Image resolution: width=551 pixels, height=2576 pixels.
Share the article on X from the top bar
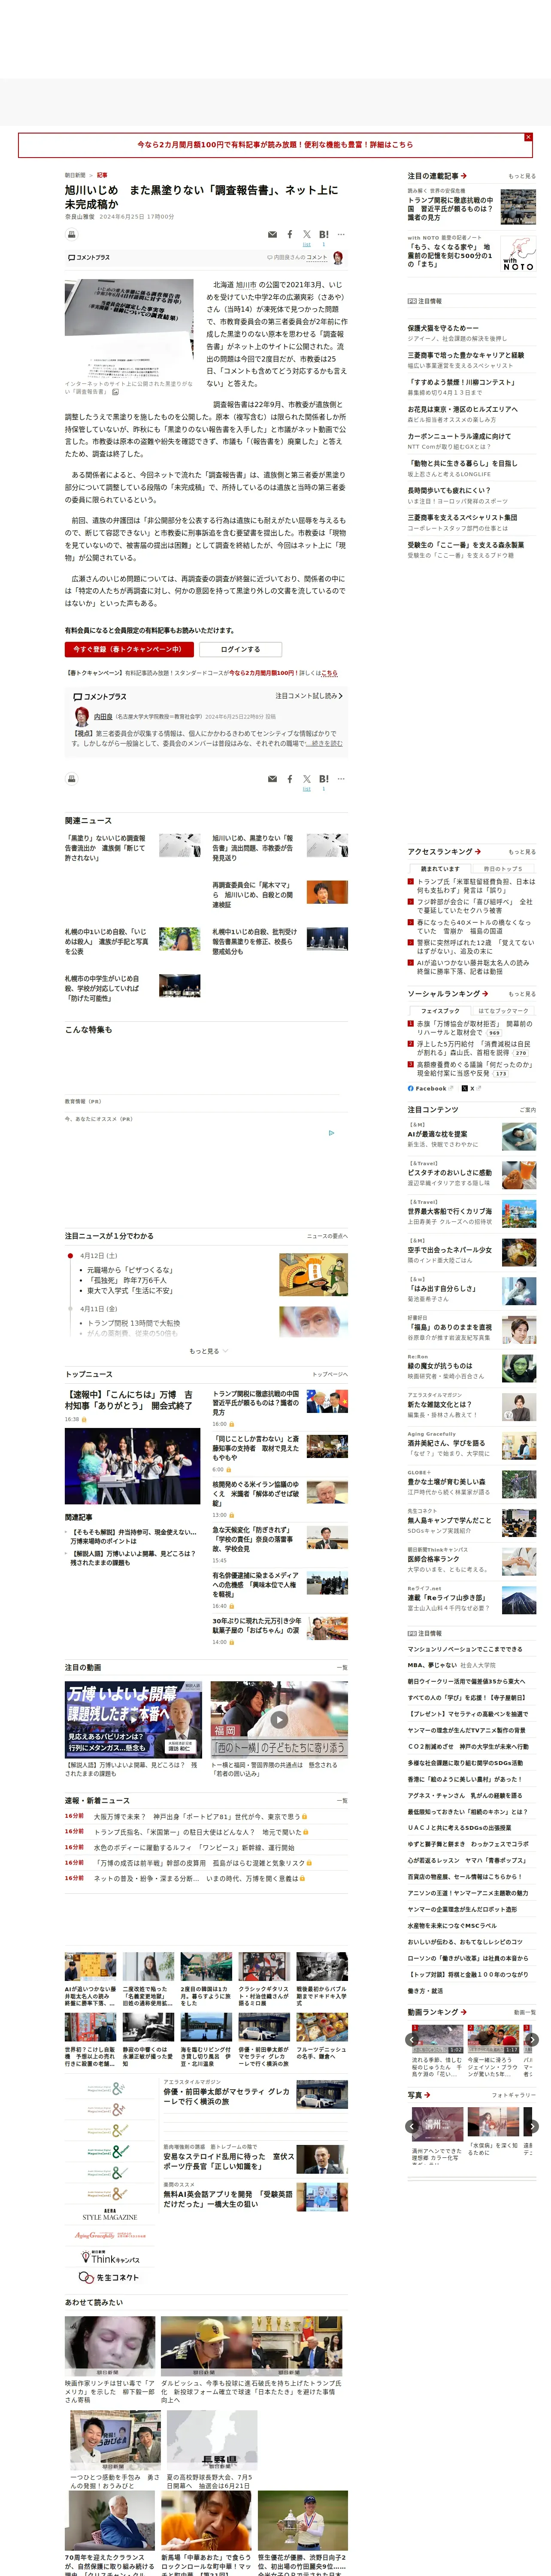[x=307, y=235]
